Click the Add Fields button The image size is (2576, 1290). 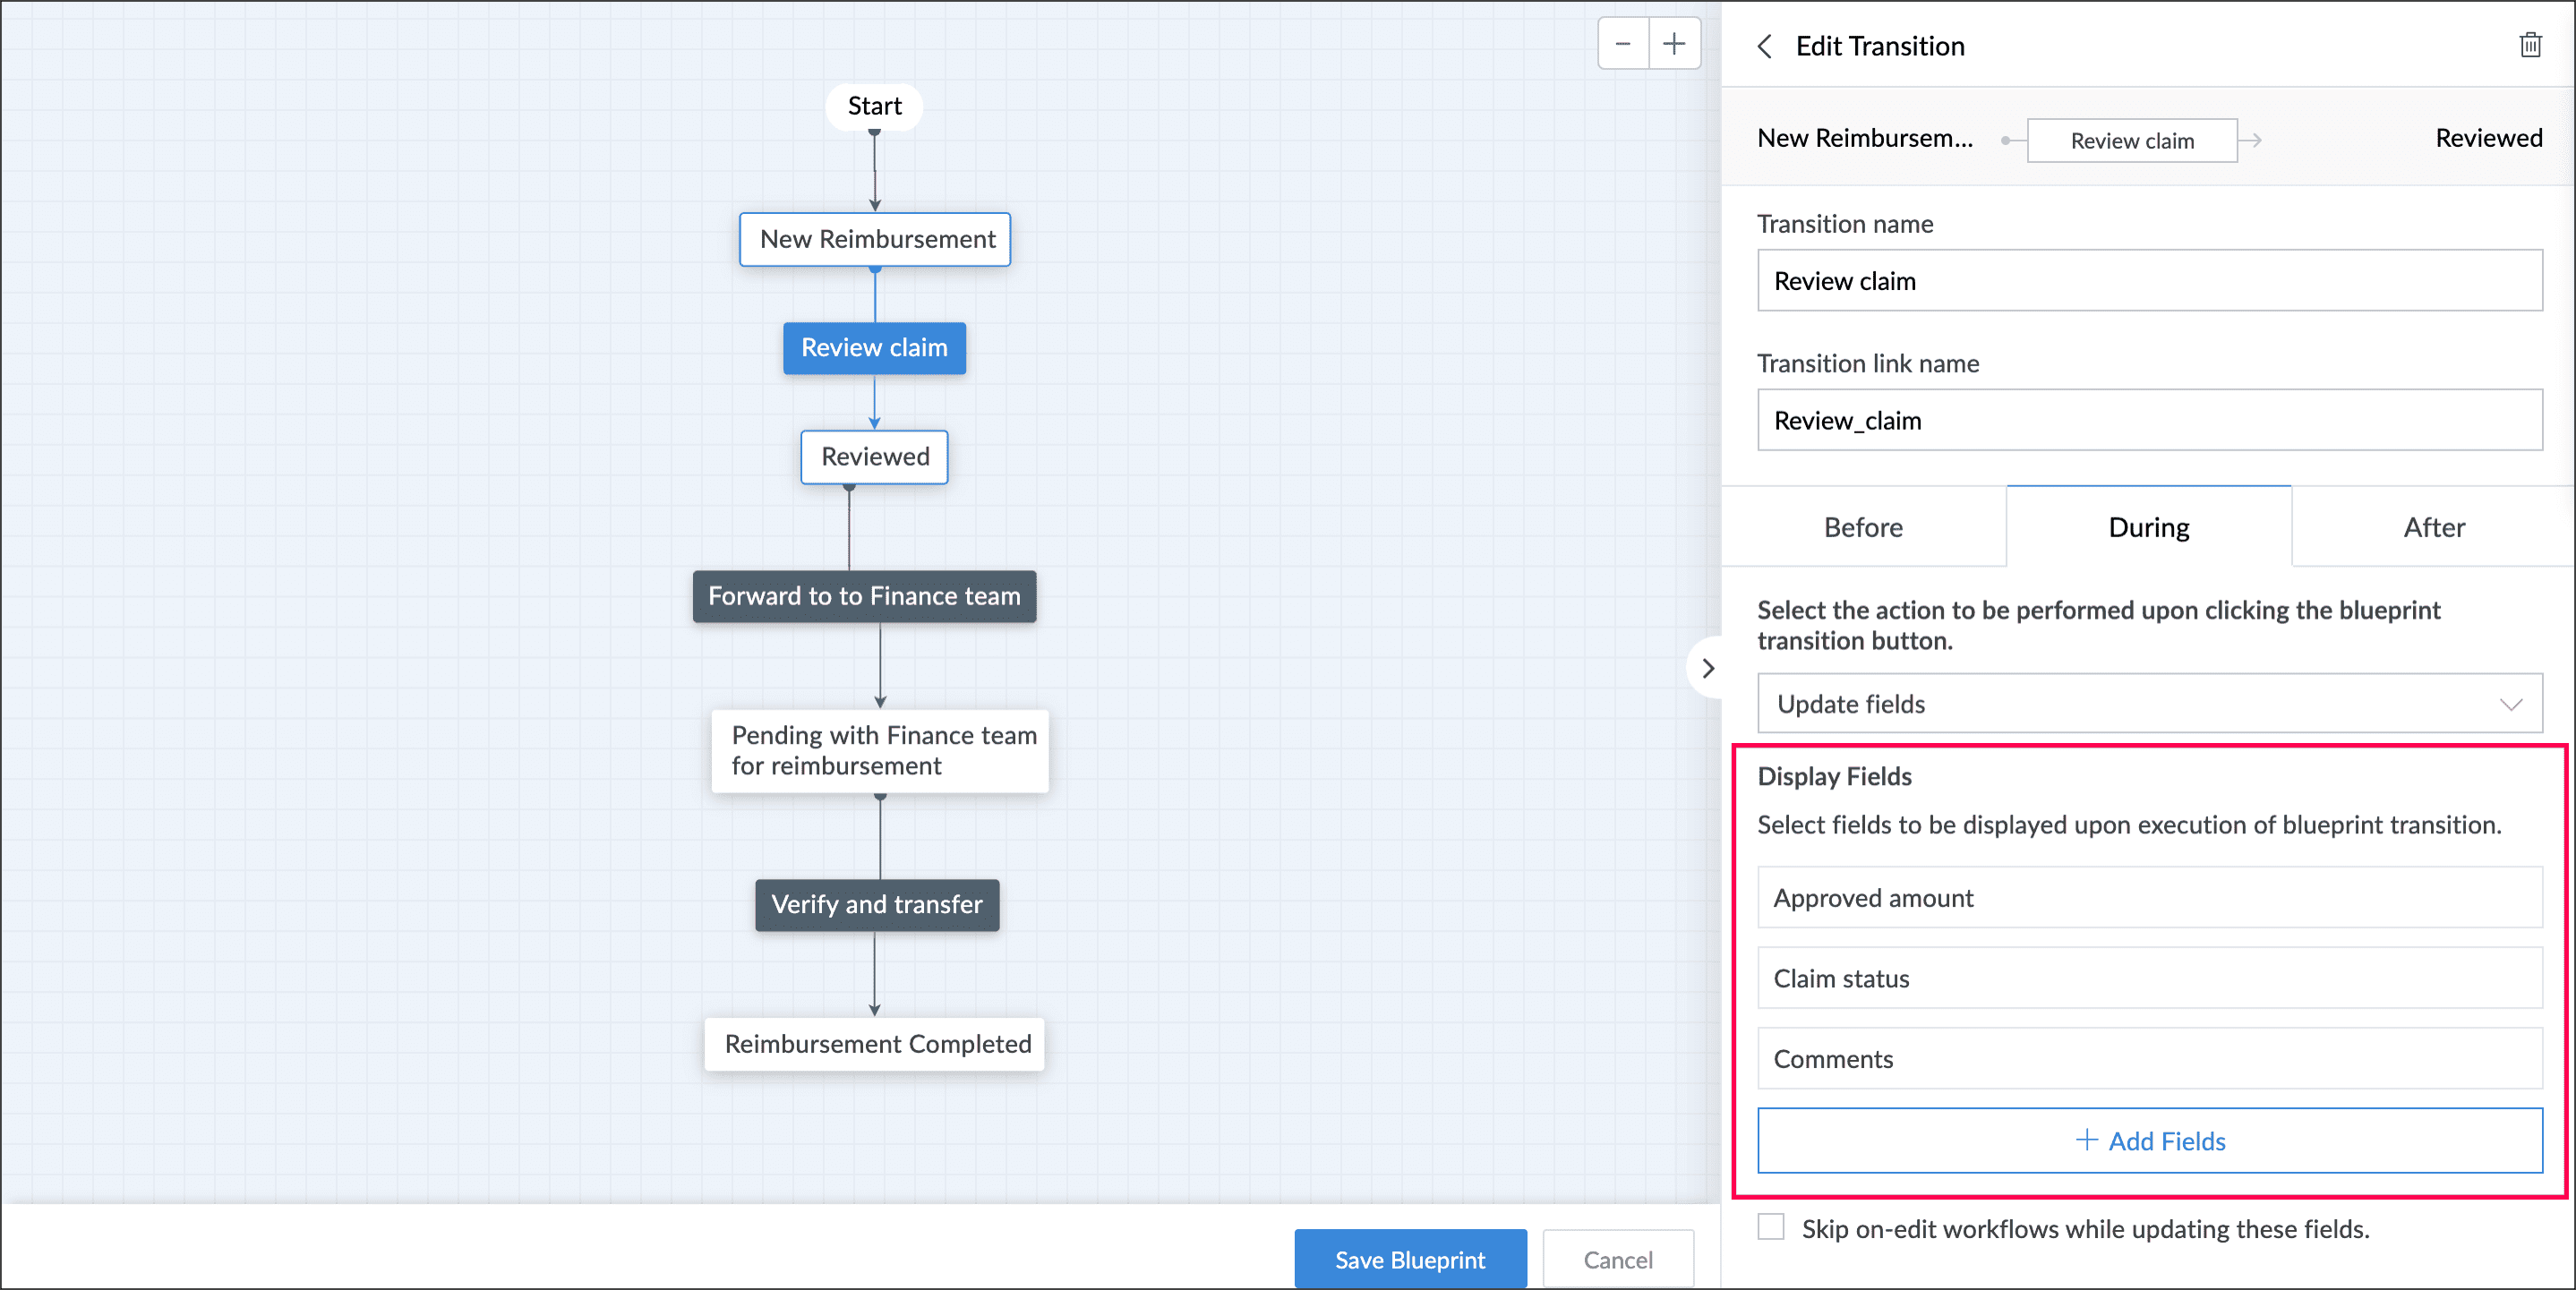tap(2149, 1140)
